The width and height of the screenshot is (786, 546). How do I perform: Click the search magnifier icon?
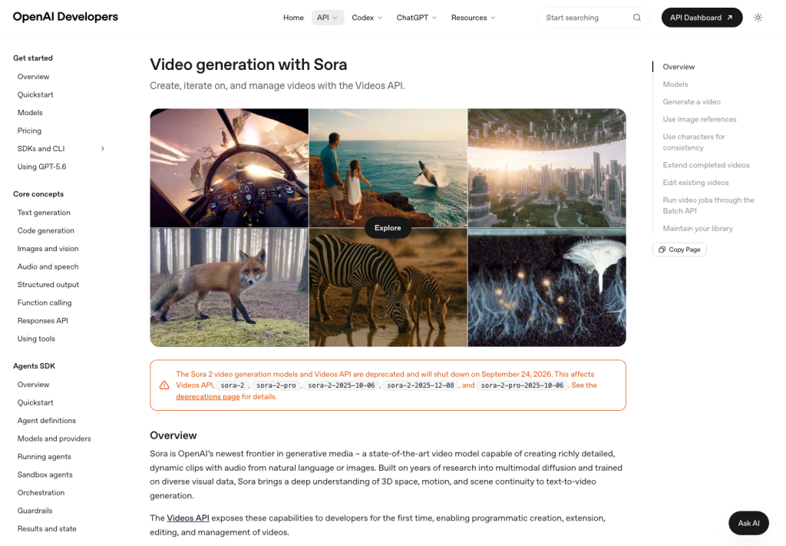[x=636, y=18]
